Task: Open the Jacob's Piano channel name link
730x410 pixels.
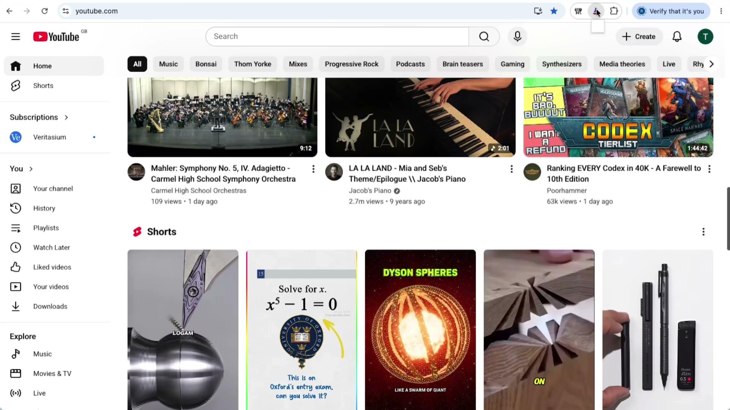Action: (x=370, y=191)
